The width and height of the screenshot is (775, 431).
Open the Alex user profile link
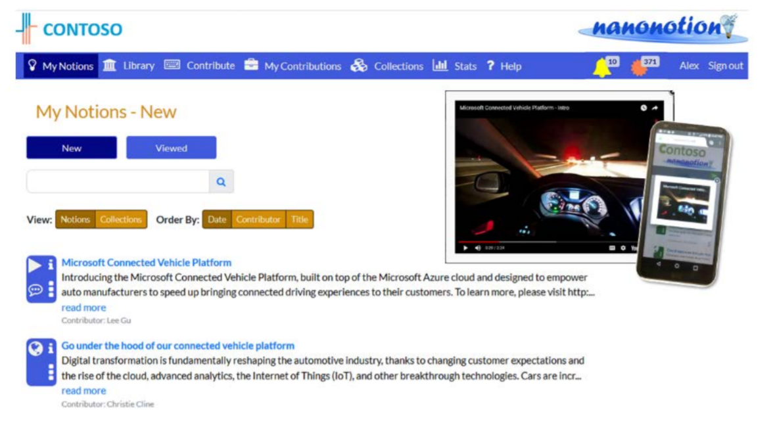coord(688,66)
